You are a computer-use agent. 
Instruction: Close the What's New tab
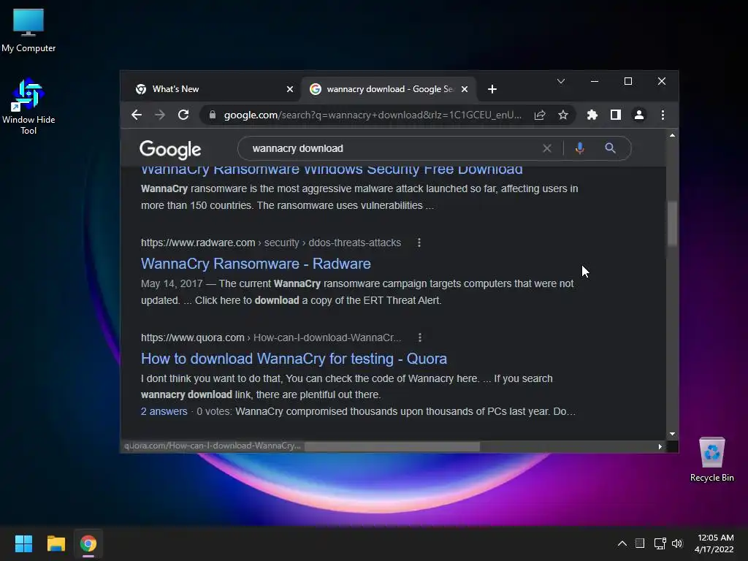pos(289,89)
